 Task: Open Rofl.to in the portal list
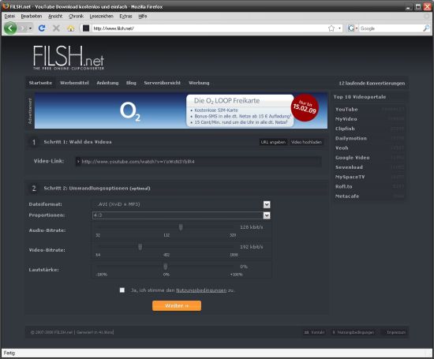tap(344, 186)
